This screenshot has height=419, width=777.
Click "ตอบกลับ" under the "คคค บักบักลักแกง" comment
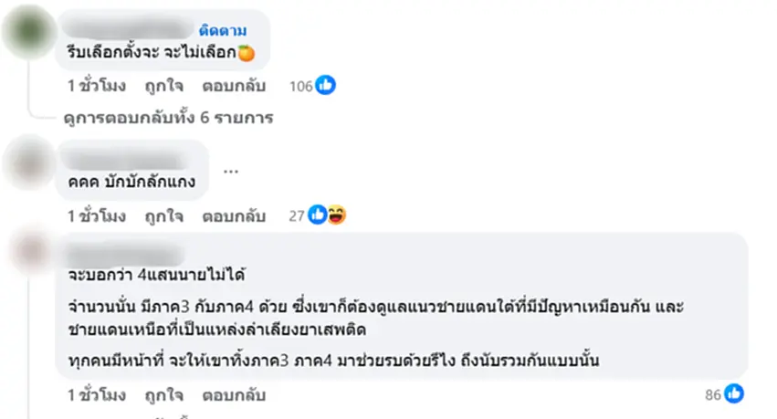(233, 216)
